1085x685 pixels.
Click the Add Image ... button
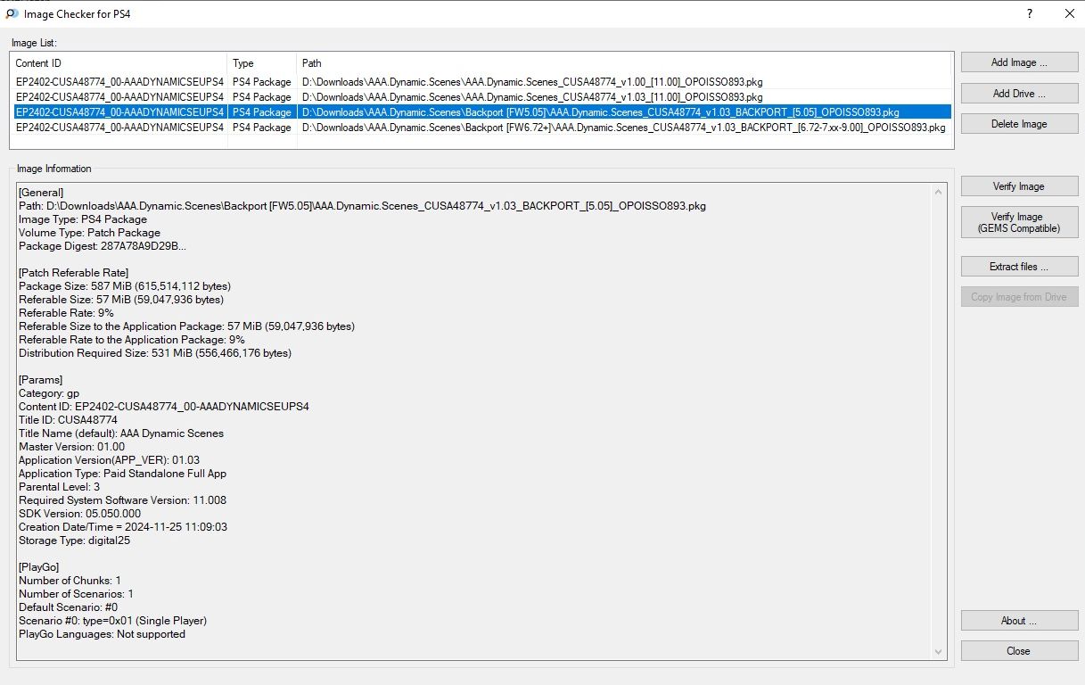pos(1019,62)
